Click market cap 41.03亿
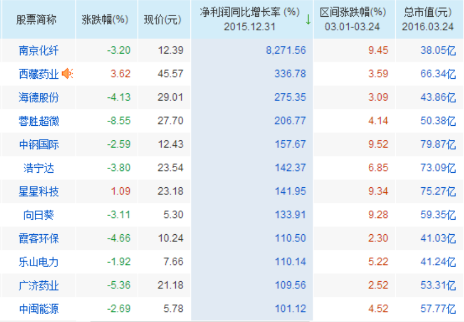The image size is (464, 322). click(x=438, y=238)
